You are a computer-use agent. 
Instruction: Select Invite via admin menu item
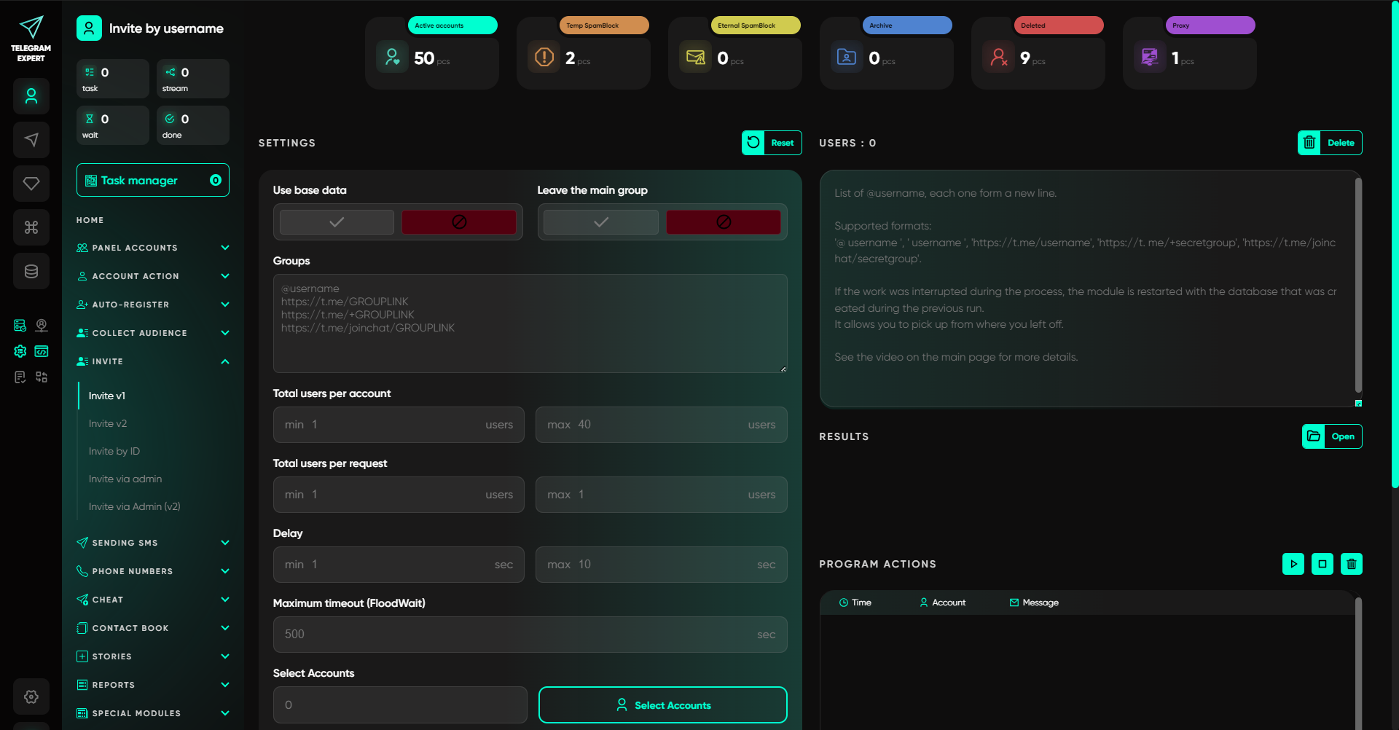pos(125,479)
